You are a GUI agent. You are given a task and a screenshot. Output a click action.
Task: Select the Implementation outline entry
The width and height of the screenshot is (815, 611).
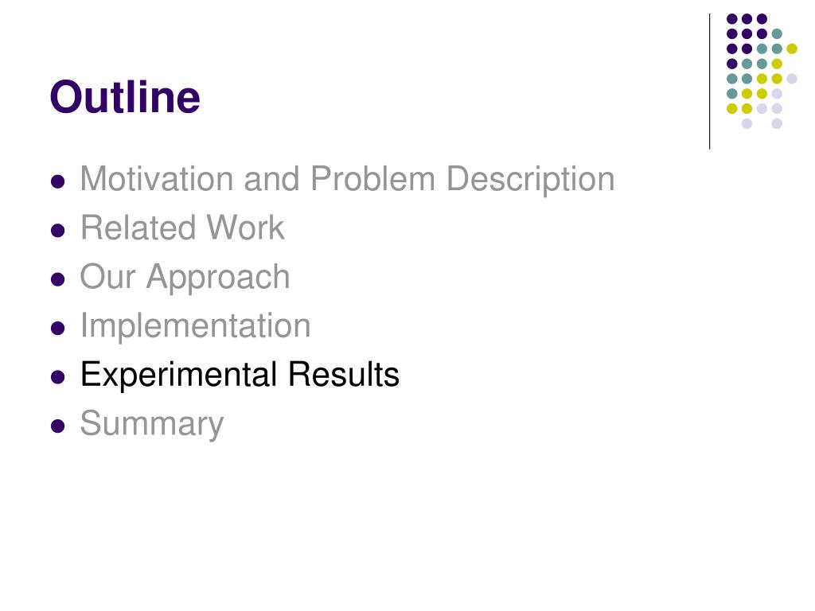click(196, 326)
